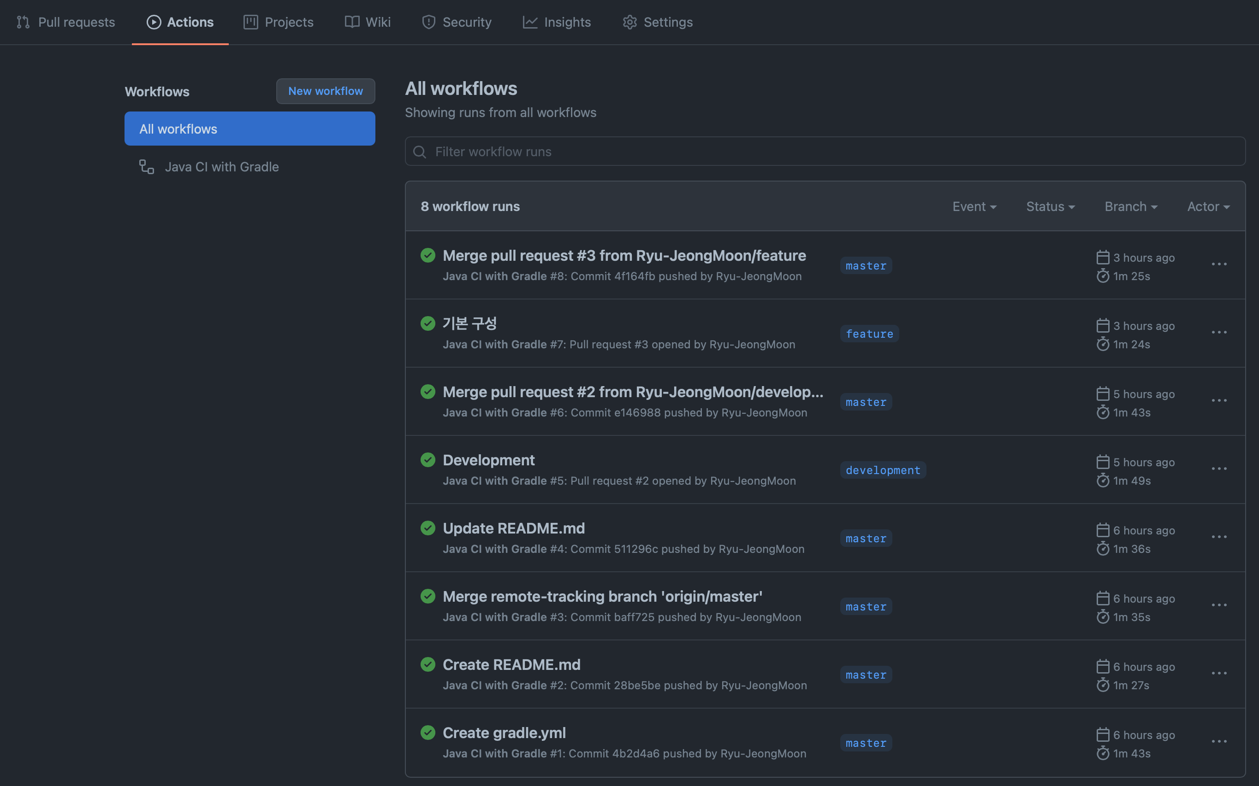Click the feature branch label
The height and width of the screenshot is (786, 1259).
pos(869,334)
